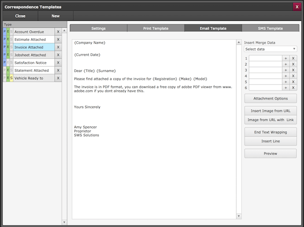Delete the Satisfaction Notice template entry
This screenshot has width=304, height=227.
pos(58,63)
